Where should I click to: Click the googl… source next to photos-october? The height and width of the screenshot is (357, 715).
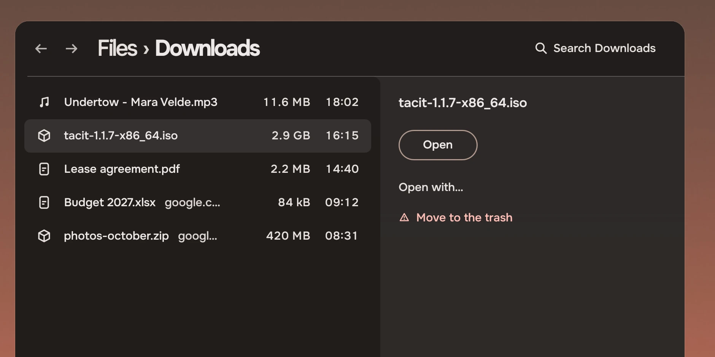click(x=197, y=236)
